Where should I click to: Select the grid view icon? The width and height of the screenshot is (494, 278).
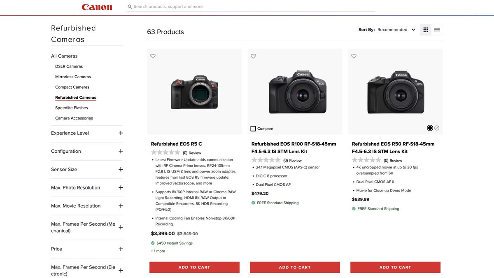pyautogui.click(x=425, y=29)
